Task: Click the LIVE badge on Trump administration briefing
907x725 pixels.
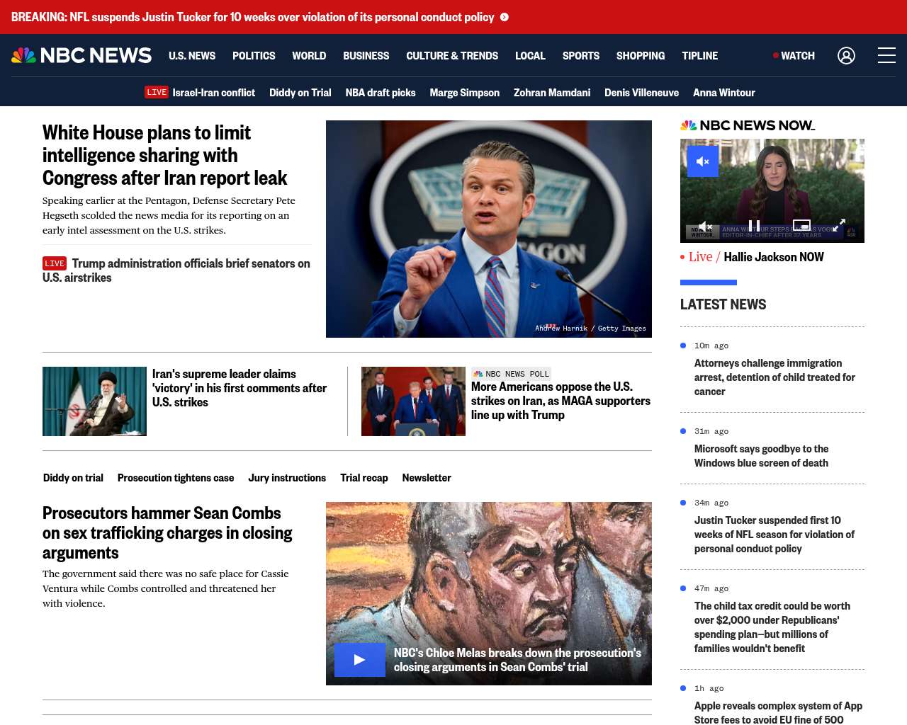Action: click(55, 263)
